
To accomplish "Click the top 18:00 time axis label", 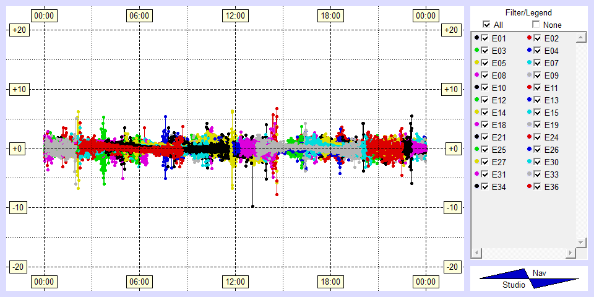I will (330, 15).
